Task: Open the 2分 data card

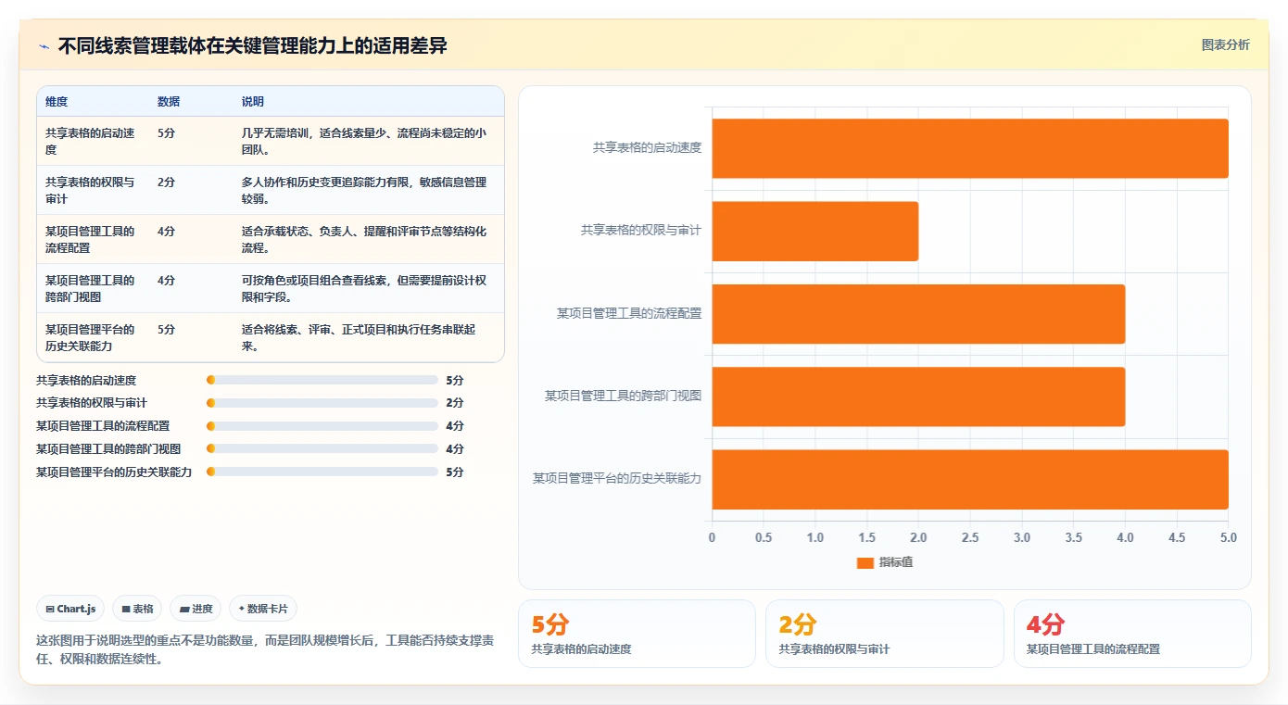Action: click(885, 634)
